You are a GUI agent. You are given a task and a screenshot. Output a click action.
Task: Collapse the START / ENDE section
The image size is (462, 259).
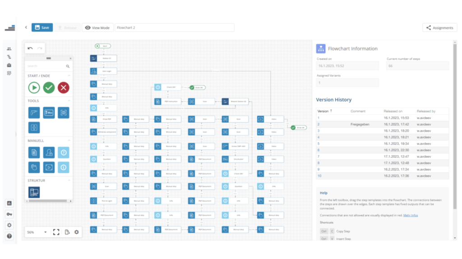(x=69, y=76)
